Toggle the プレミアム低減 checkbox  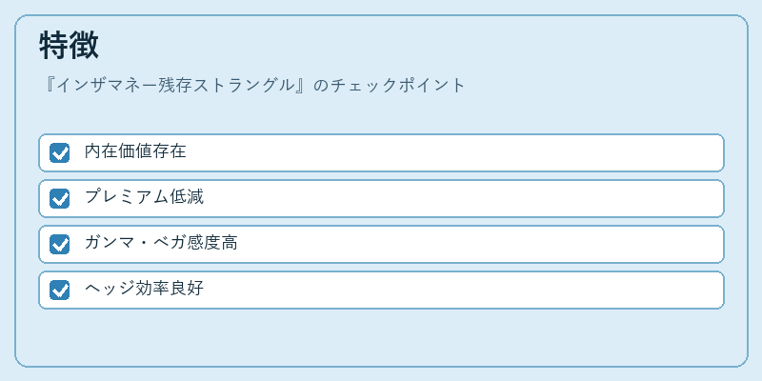pos(60,198)
